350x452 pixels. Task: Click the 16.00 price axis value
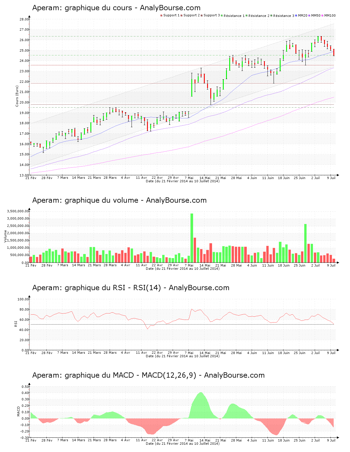click(24, 144)
